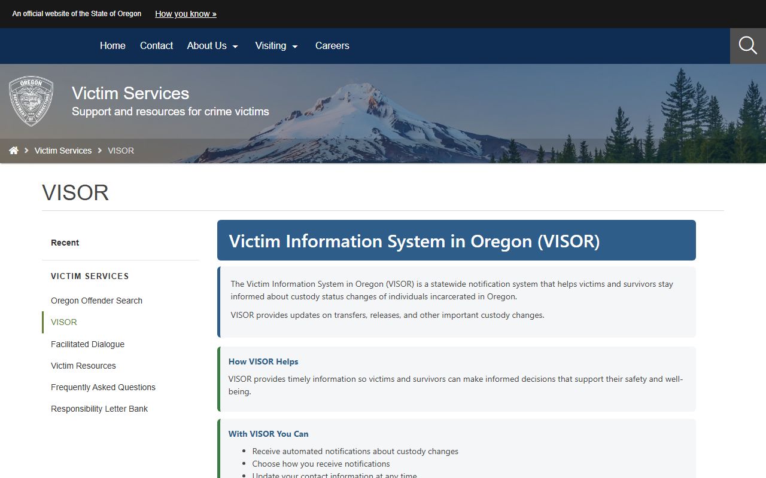Open the site search magnifier icon
This screenshot has width=766, height=478.
coord(748,45)
